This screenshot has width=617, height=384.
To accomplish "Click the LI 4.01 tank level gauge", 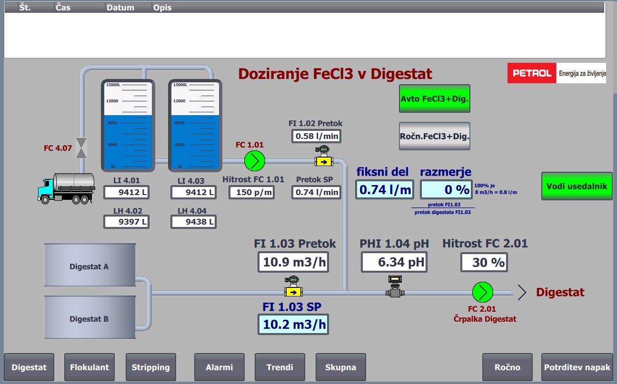I will click(x=128, y=125).
